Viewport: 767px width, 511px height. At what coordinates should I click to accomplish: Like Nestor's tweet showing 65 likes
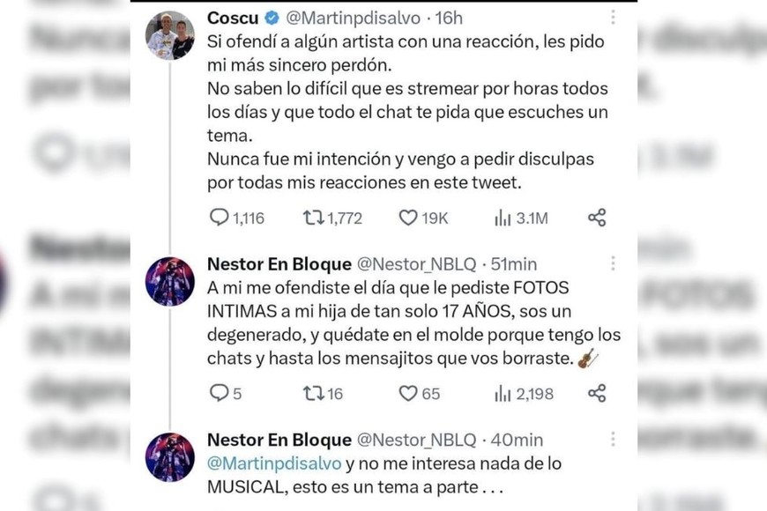[406, 395]
